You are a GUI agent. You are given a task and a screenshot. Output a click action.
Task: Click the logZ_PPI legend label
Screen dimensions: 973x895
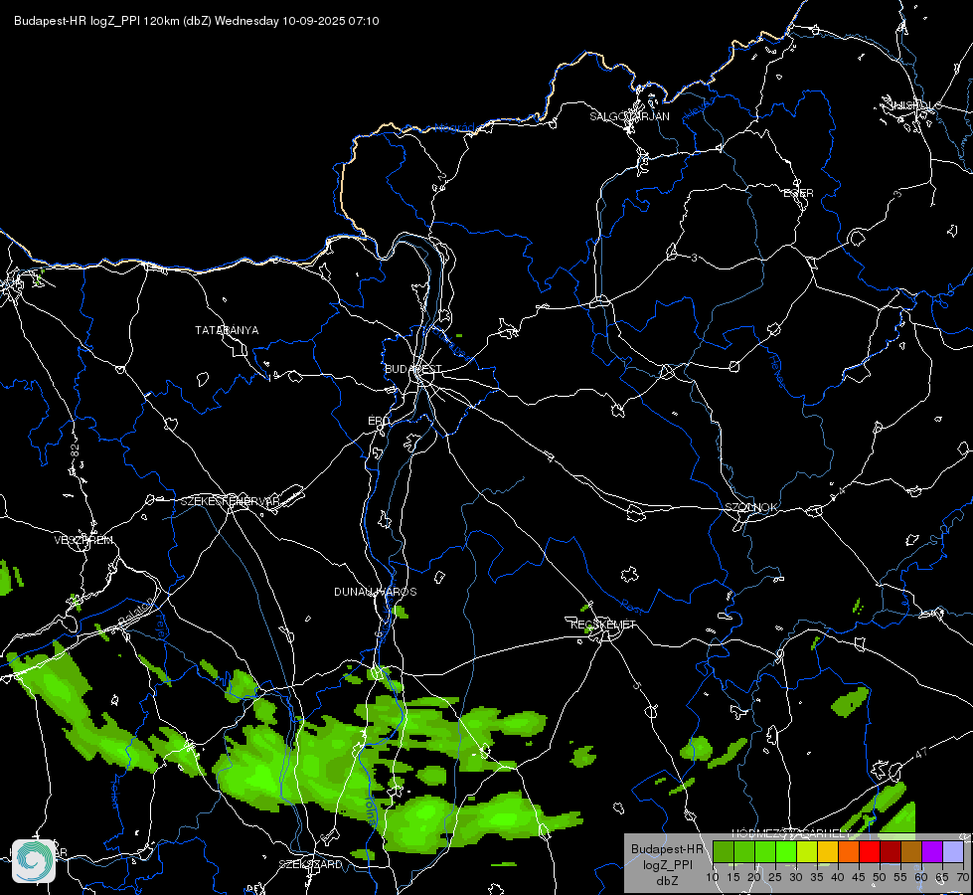(667, 864)
